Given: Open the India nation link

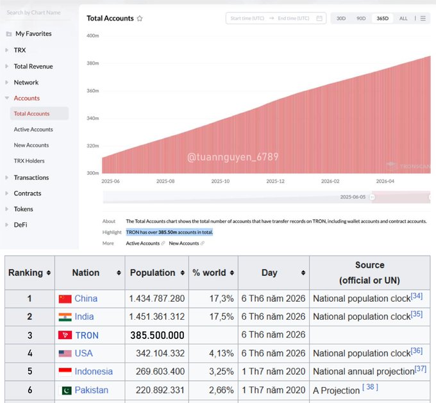Looking at the screenshot, I should (x=84, y=317).
